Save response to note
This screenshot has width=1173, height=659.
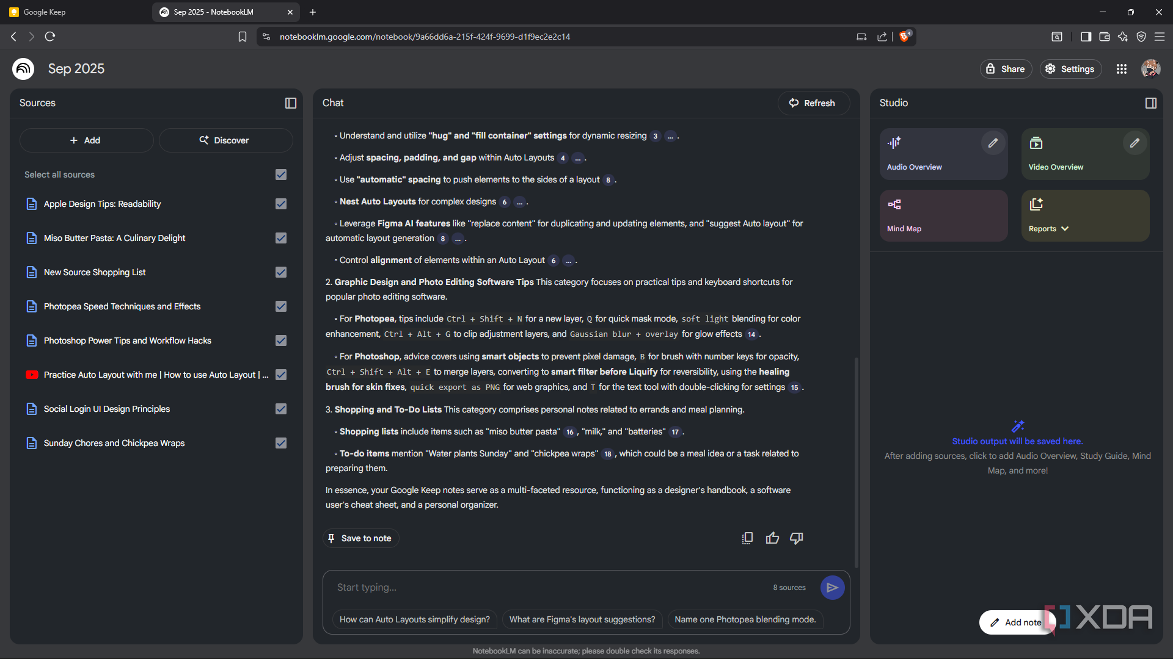click(360, 538)
